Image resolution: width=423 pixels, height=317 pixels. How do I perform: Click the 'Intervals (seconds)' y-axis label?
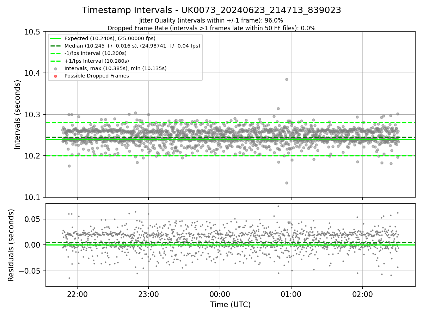click(x=18, y=114)
